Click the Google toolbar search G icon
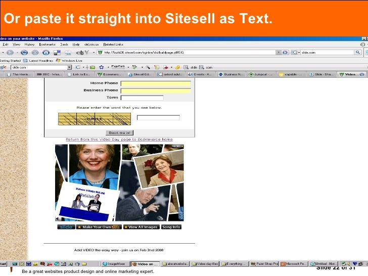Screen dimensions: 368x276 [78, 67]
